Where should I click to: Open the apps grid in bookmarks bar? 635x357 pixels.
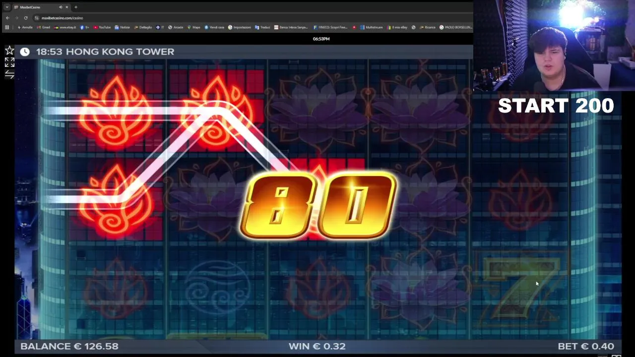click(7, 27)
